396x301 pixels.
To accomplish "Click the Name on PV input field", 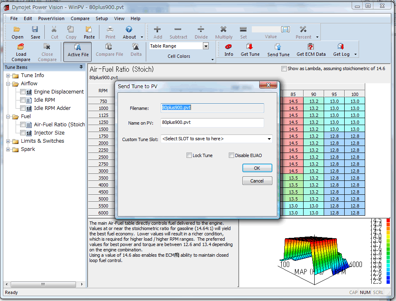I will 212,123.
